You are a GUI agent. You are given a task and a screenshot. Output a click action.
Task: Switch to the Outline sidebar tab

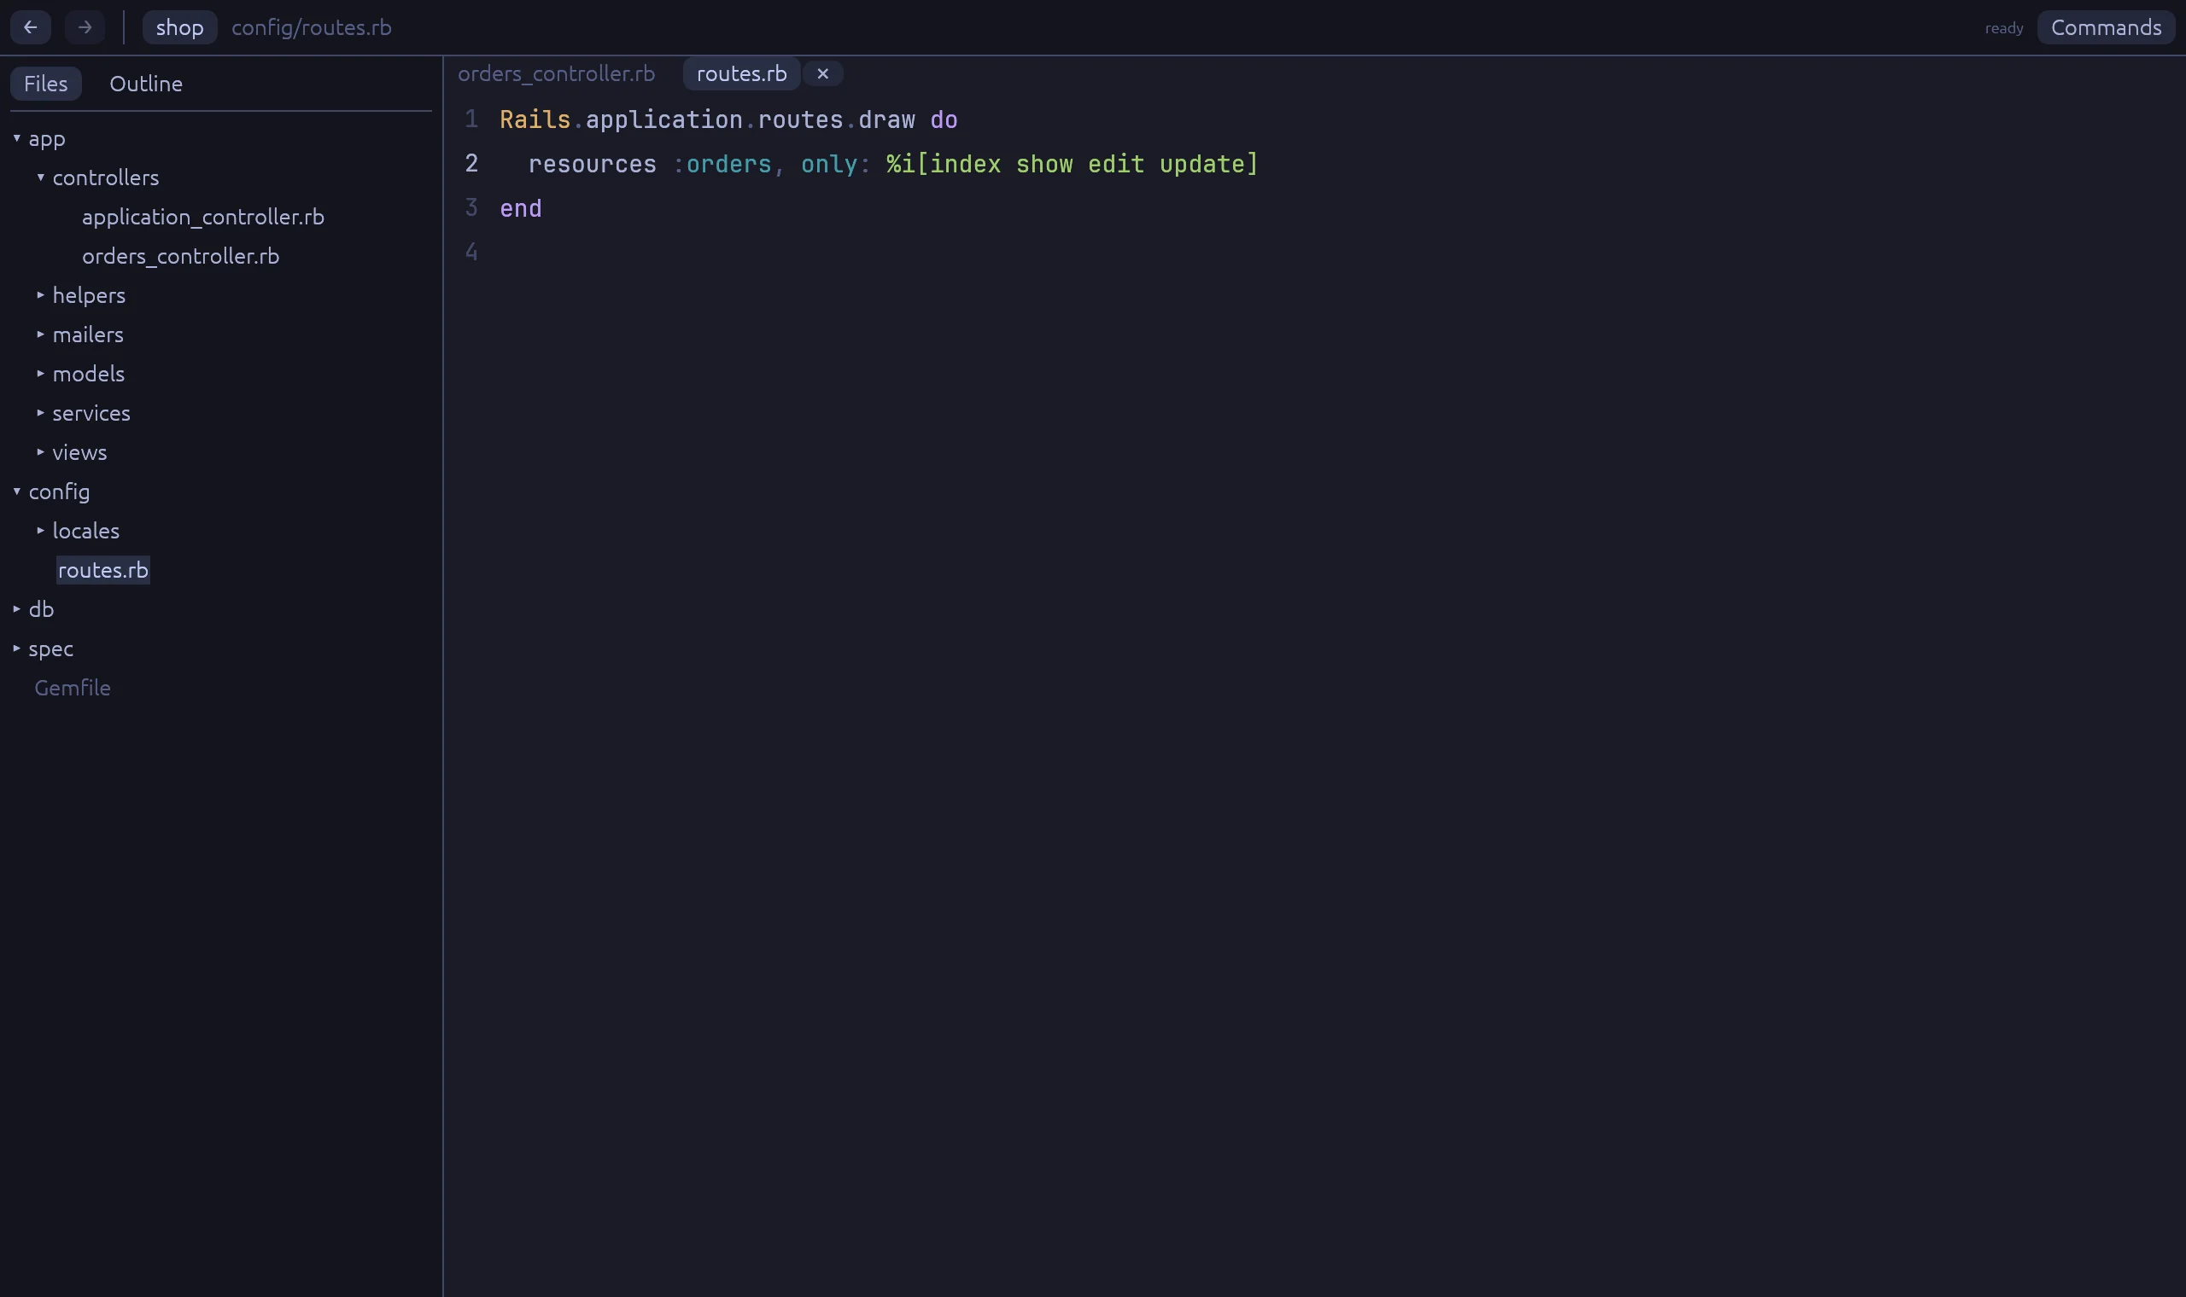(146, 83)
